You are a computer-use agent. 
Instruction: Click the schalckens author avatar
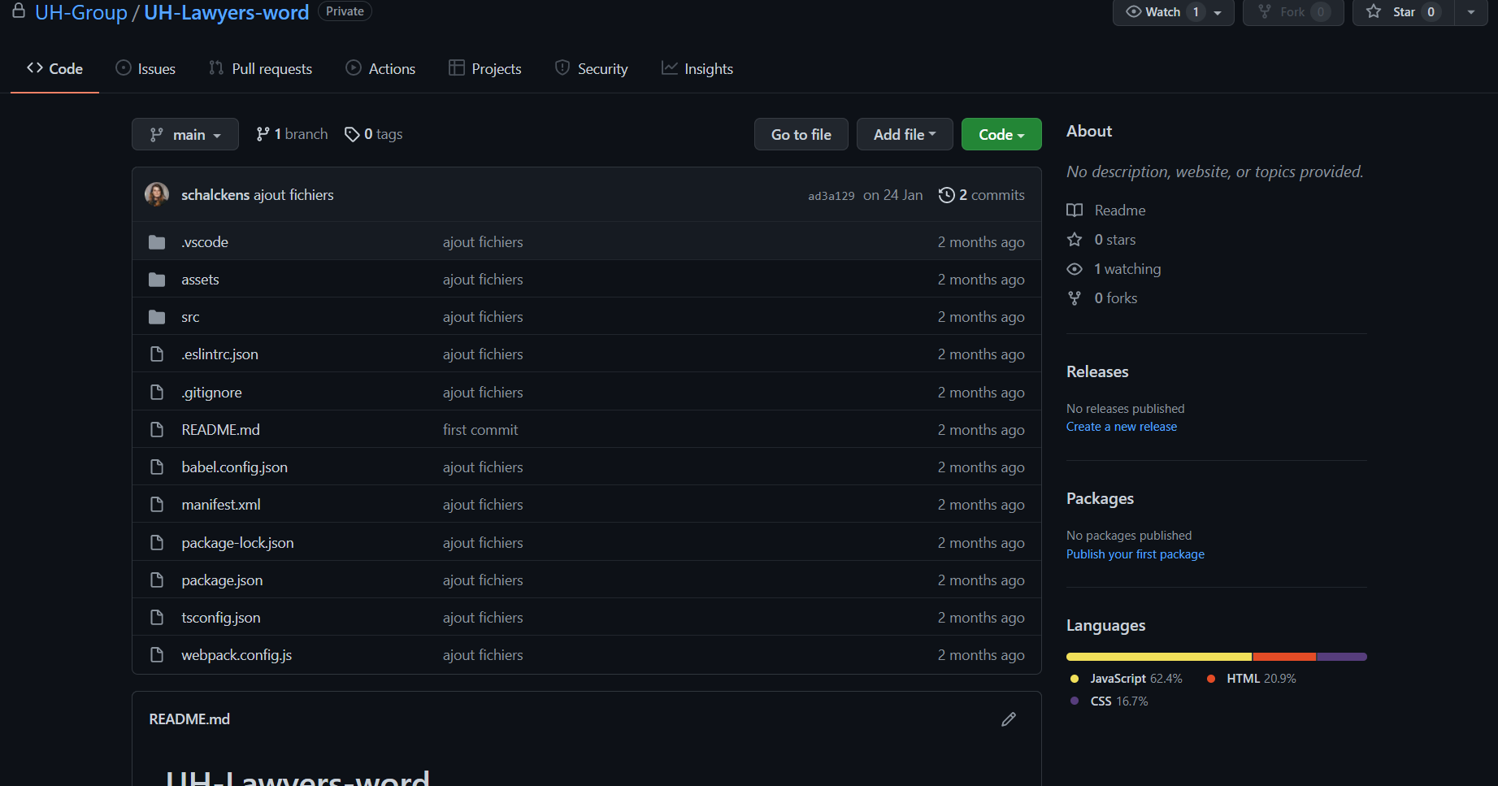click(x=157, y=194)
